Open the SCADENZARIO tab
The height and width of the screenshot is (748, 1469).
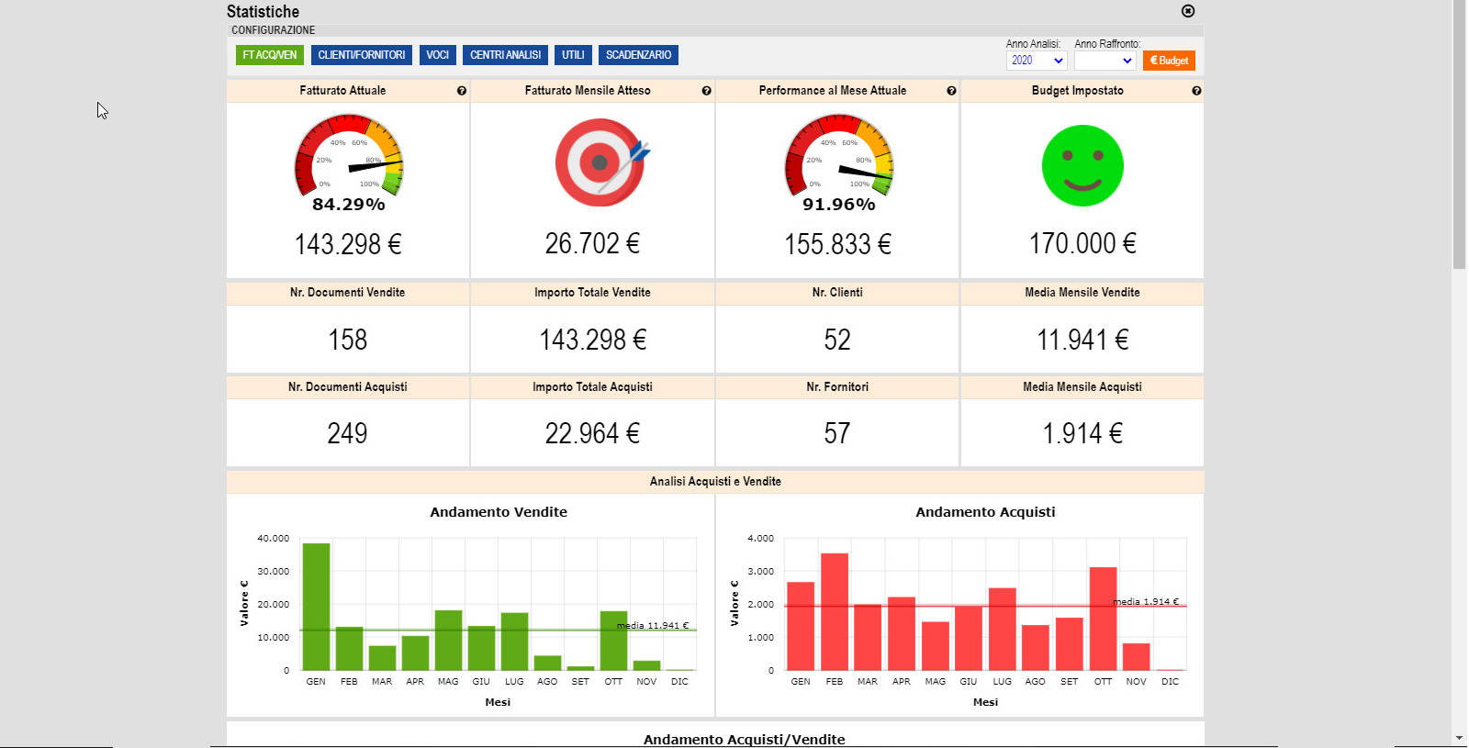click(x=638, y=55)
